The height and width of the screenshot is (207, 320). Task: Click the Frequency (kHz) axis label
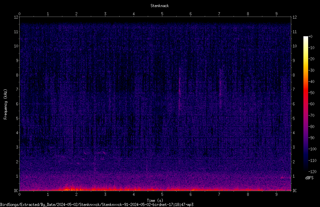click(5, 104)
